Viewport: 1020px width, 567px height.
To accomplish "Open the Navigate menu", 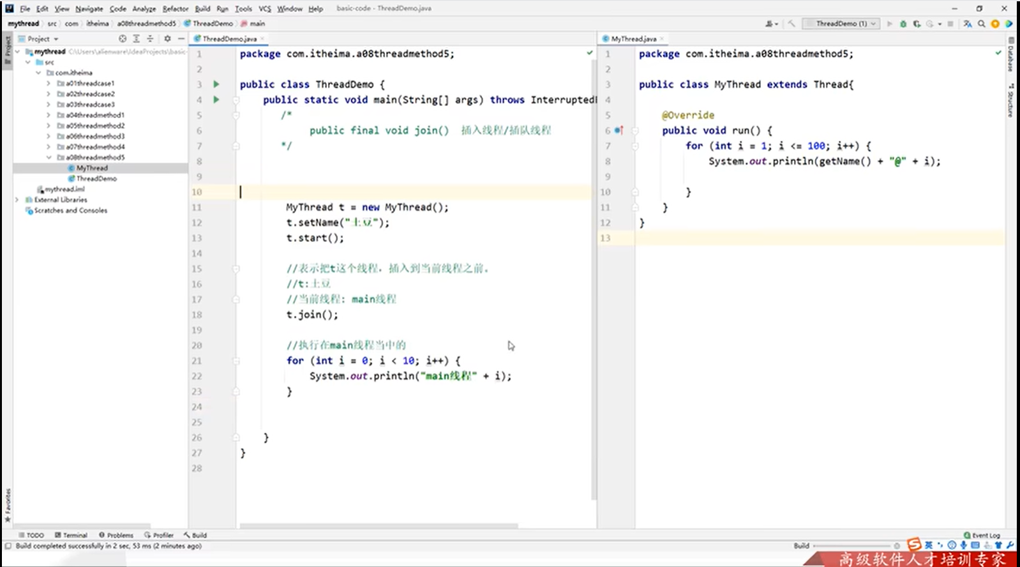I will (89, 9).
